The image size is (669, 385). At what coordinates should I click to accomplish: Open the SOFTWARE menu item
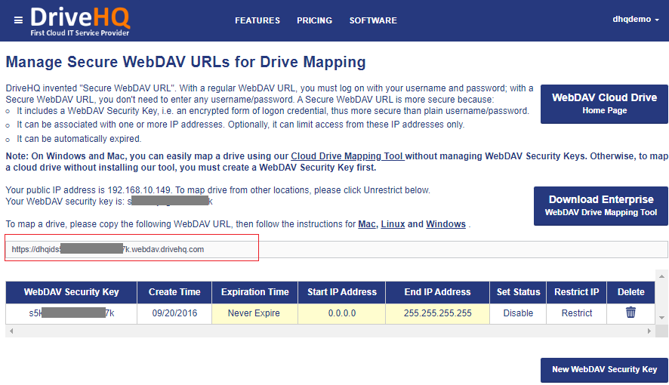pyautogui.click(x=373, y=20)
